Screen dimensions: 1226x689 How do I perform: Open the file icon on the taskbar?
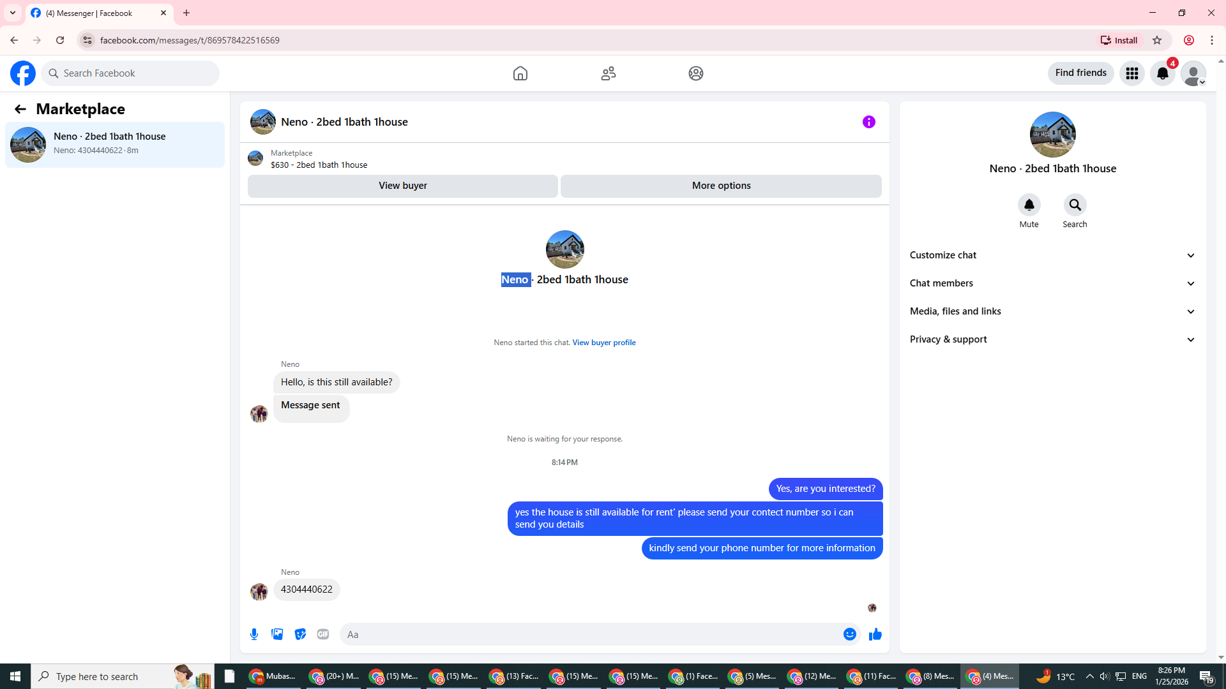click(x=230, y=676)
